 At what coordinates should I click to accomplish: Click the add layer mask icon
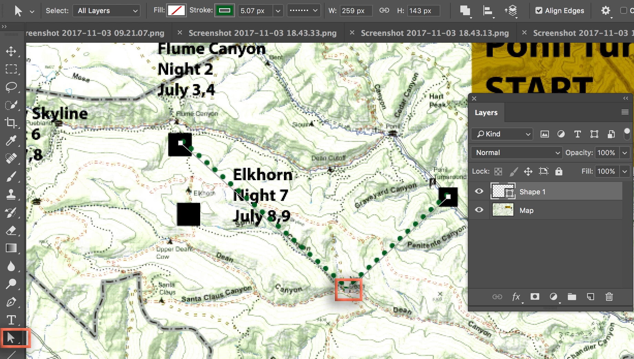tap(535, 297)
